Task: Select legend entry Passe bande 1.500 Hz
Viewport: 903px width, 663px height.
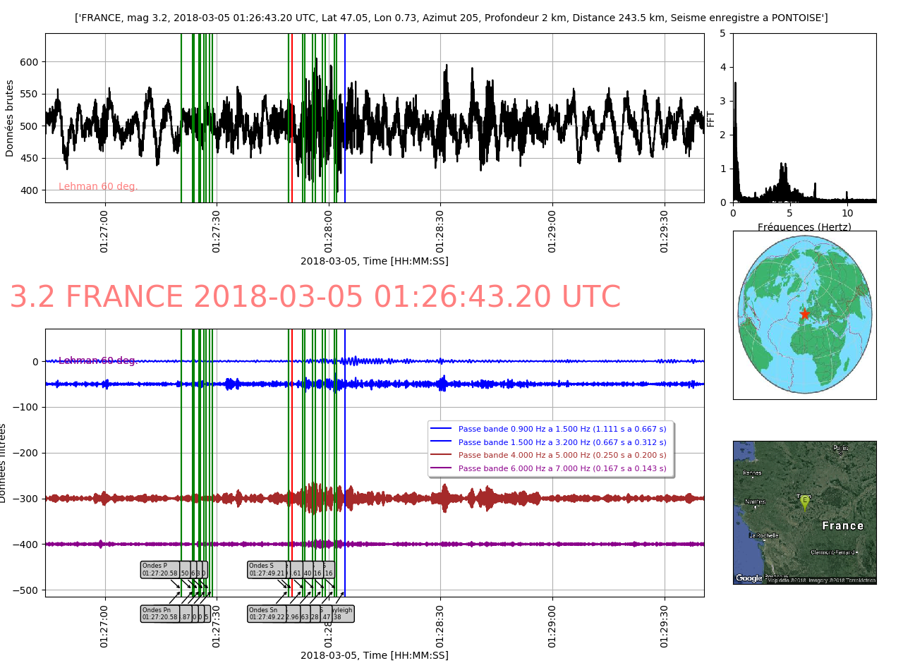Action: tap(562, 442)
